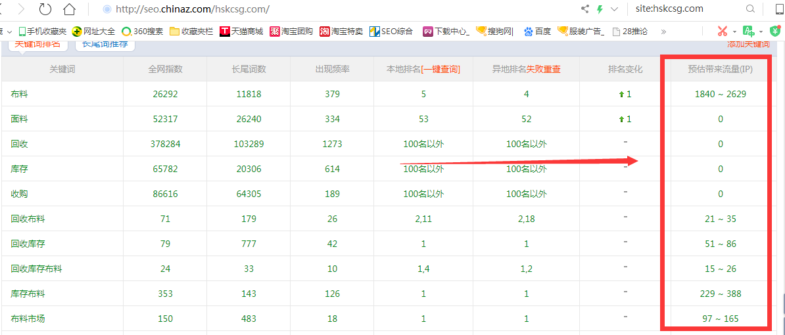Image resolution: width=785 pixels, height=335 pixels.
Task: Expand the address bar history dropdown
Action: (614, 9)
